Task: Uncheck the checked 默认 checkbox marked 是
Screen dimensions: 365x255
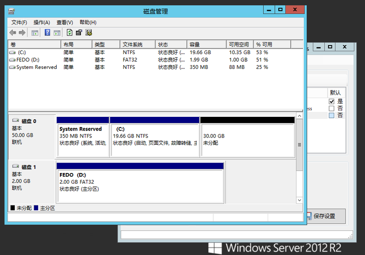Action: pos(332,102)
